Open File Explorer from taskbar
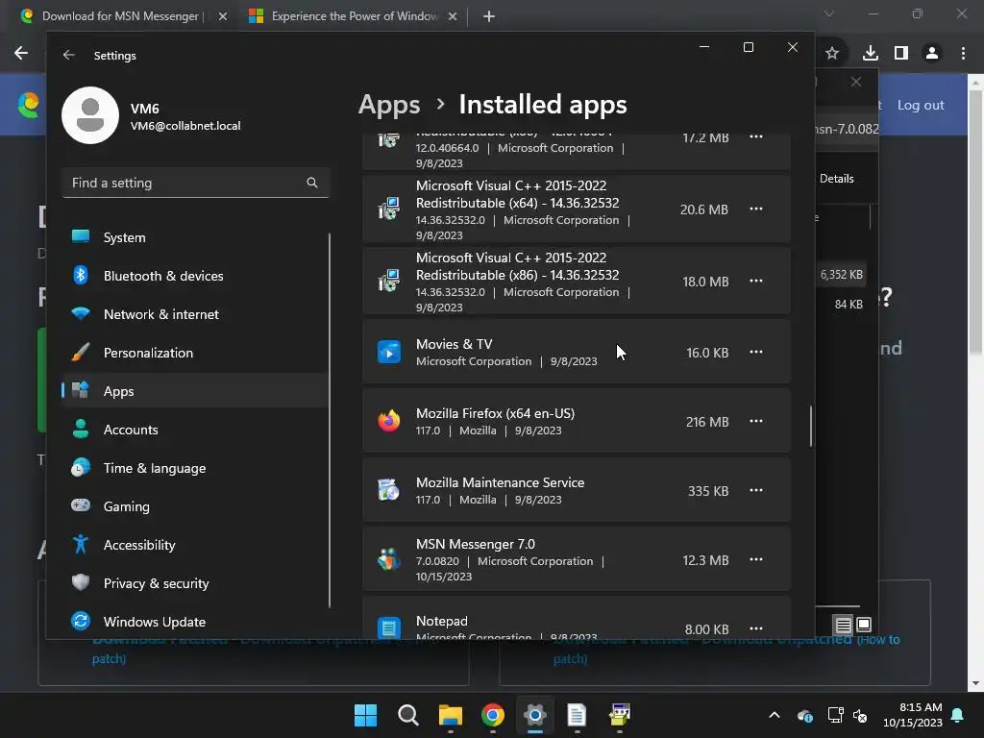This screenshot has height=738, width=984. tap(450, 715)
